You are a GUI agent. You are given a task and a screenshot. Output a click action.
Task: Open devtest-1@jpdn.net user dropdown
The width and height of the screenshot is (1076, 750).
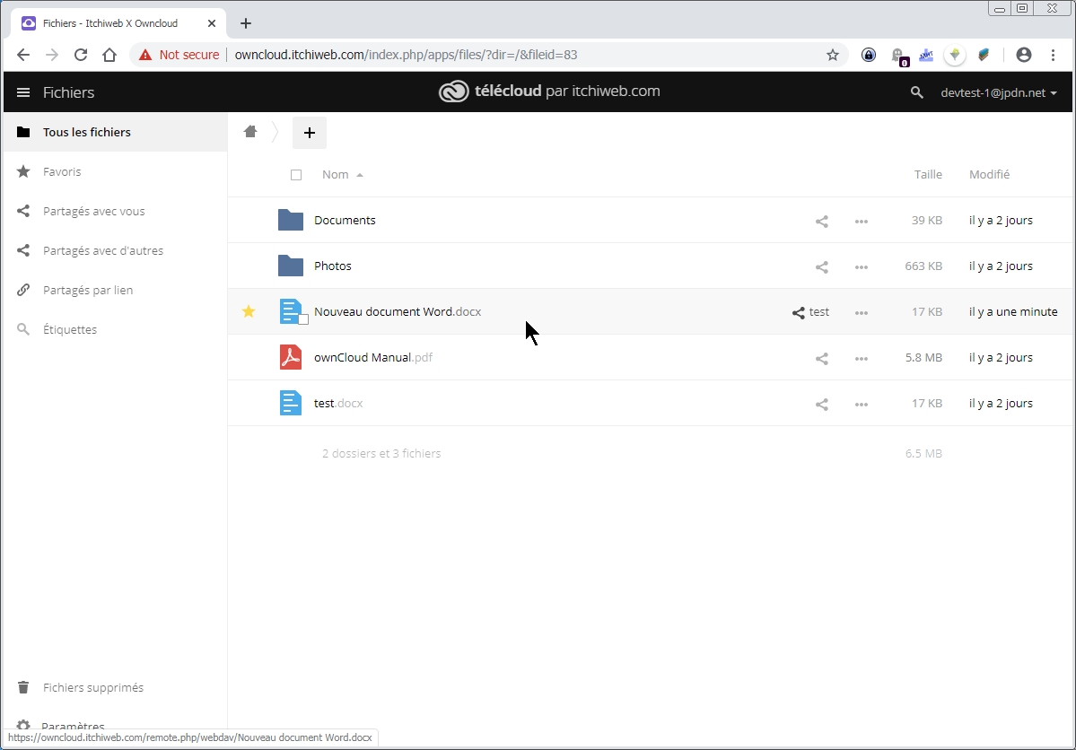[999, 92]
